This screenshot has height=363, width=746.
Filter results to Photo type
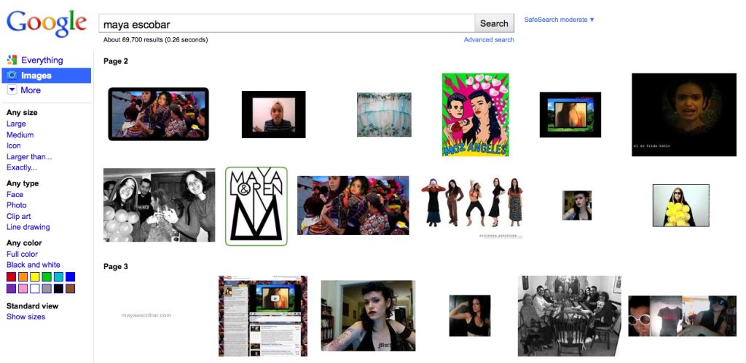(x=16, y=205)
